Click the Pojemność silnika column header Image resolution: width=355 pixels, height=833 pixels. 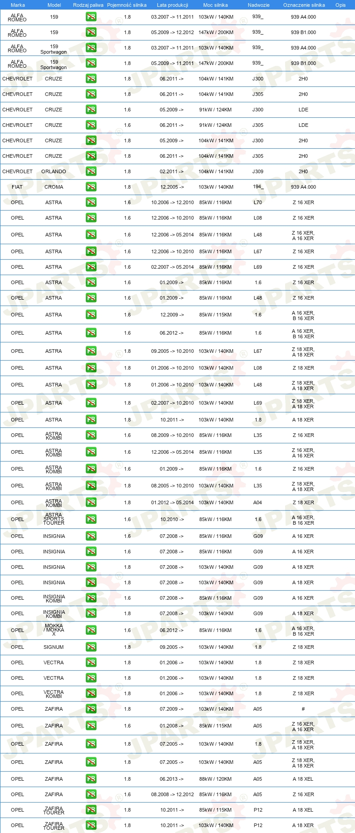[127, 5]
